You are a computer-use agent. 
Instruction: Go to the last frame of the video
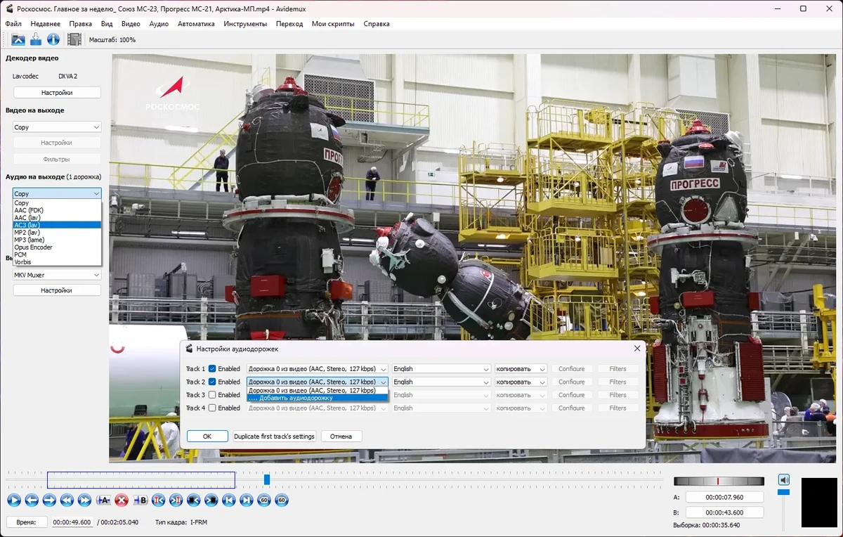click(246, 500)
